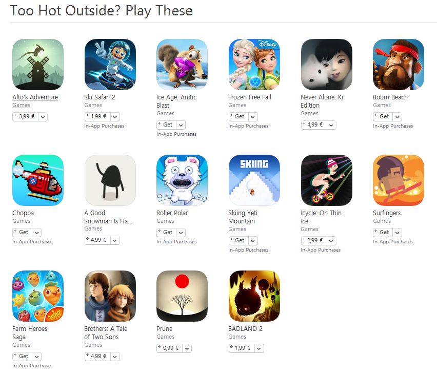437x375 pixels.
Task: Open the Surfingers app icon
Action: click(399, 180)
